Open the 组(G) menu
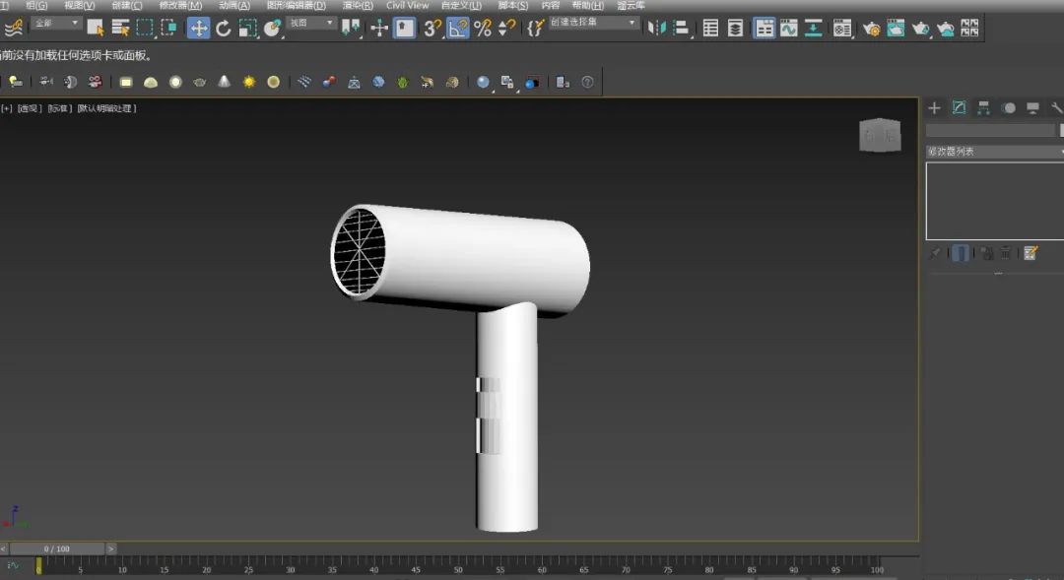1064x580 pixels. [36, 6]
